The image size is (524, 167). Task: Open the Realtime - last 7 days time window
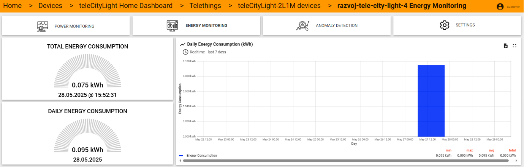click(208, 52)
